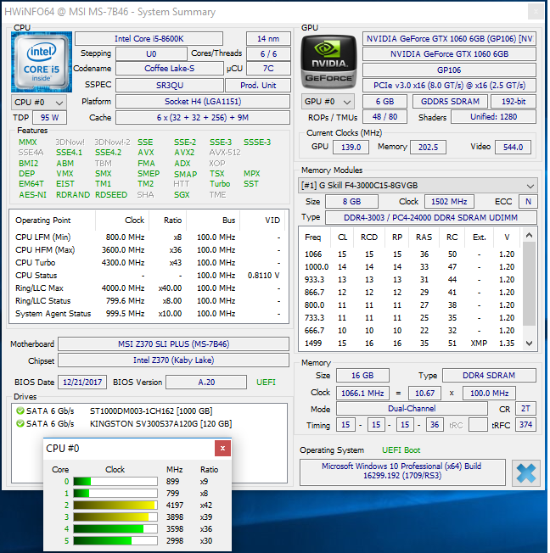Click the DDR4-3003 / PC4-24000 type field
This screenshot has height=553, width=550.
pyautogui.click(x=431, y=218)
